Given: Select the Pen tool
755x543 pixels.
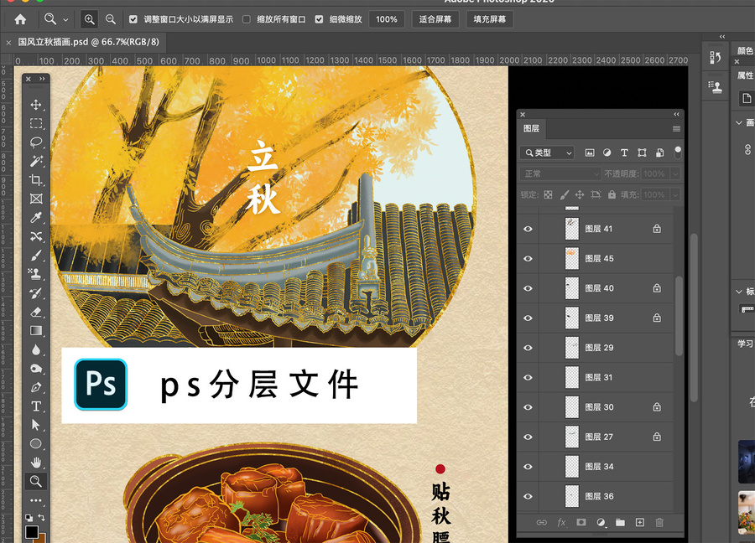Looking at the screenshot, I should (36, 387).
